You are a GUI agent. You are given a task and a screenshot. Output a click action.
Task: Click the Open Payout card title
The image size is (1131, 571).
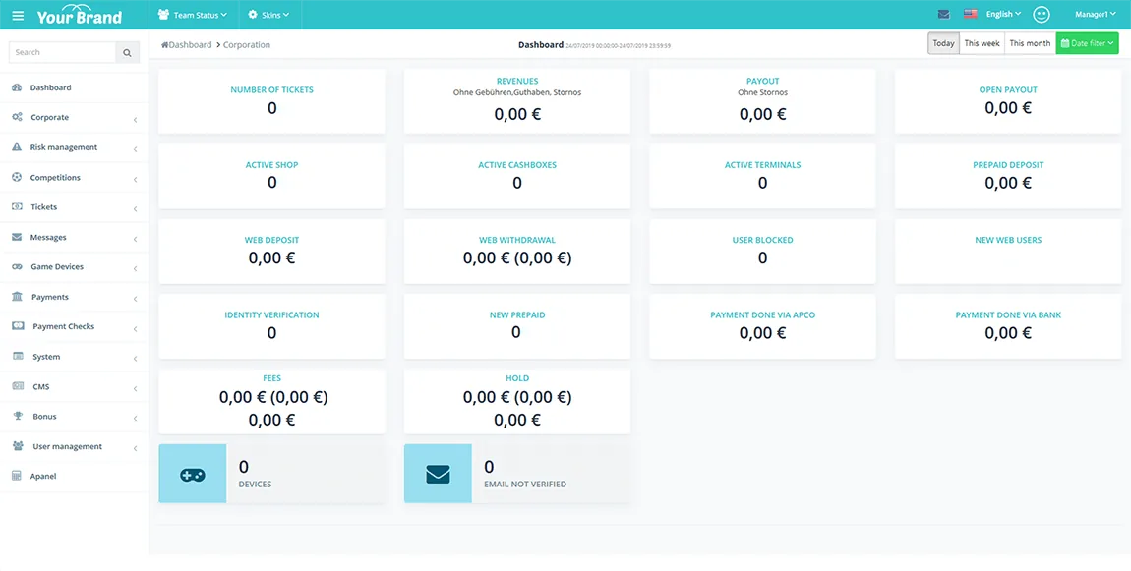(x=1008, y=90)
